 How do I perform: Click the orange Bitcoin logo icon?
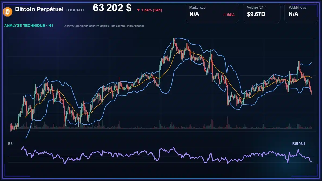click(7, 12)
